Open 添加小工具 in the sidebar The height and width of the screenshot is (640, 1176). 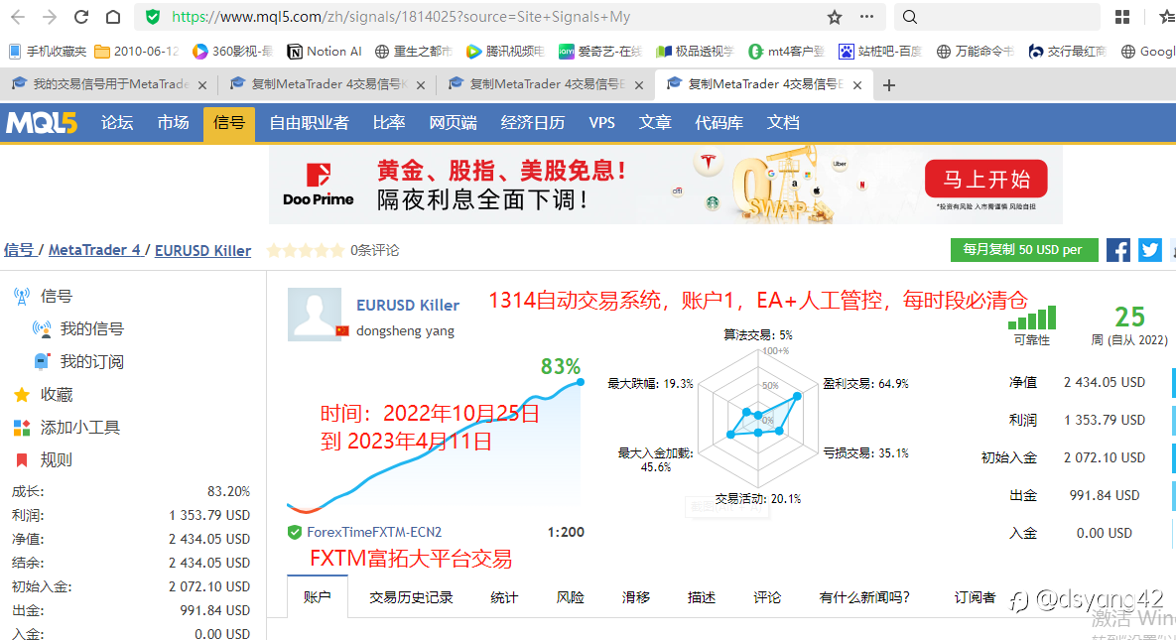pos(79,428)
